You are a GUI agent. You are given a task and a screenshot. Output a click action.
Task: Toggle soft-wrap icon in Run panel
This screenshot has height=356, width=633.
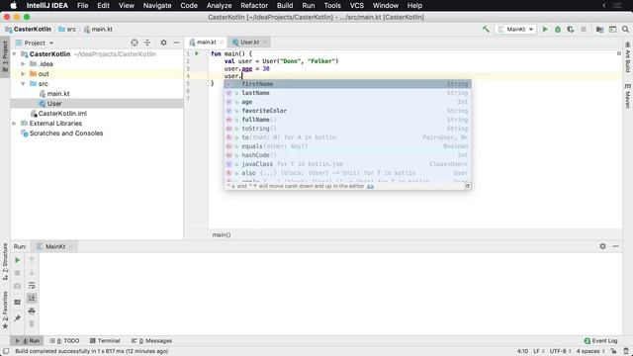pyautogui.click(x=32, y=286)
